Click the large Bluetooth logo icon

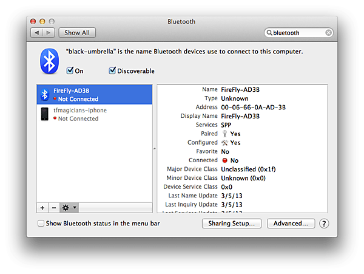point(49,61)
